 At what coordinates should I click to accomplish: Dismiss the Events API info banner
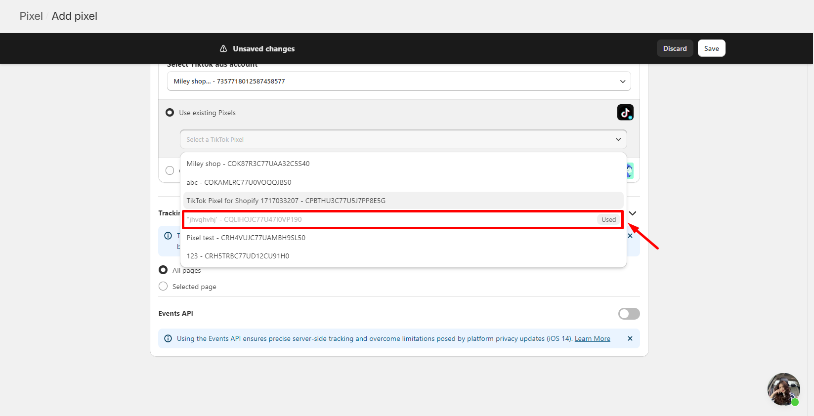tap(630, 338)
